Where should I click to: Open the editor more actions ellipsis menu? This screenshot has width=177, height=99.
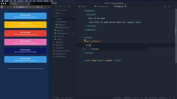[173, 7]
